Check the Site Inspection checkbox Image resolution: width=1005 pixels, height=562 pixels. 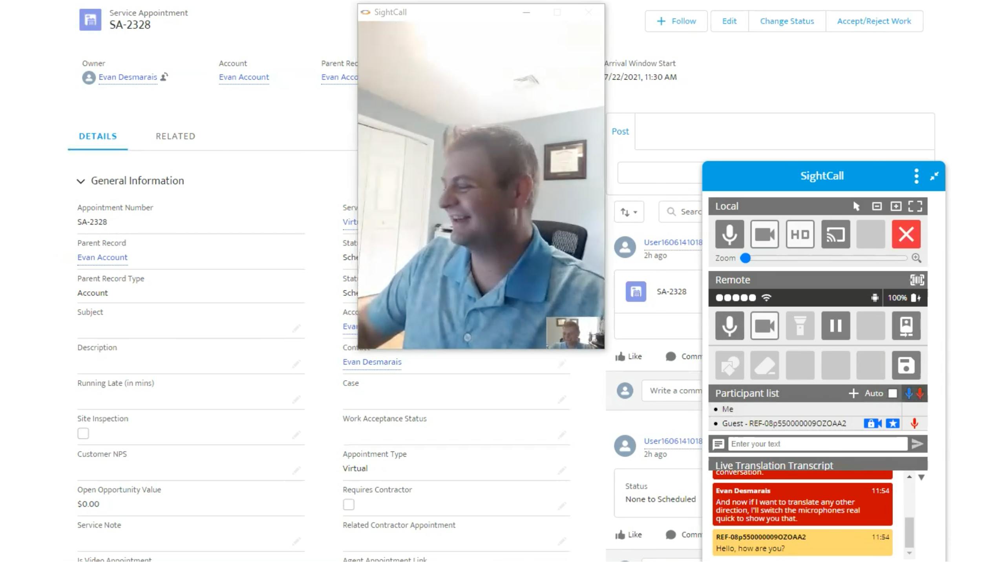pos(83,433)
